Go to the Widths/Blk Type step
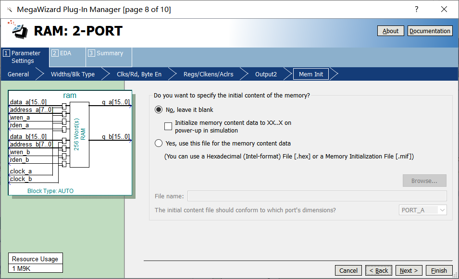This screenshot has height=279, width=459. point(73,74)
